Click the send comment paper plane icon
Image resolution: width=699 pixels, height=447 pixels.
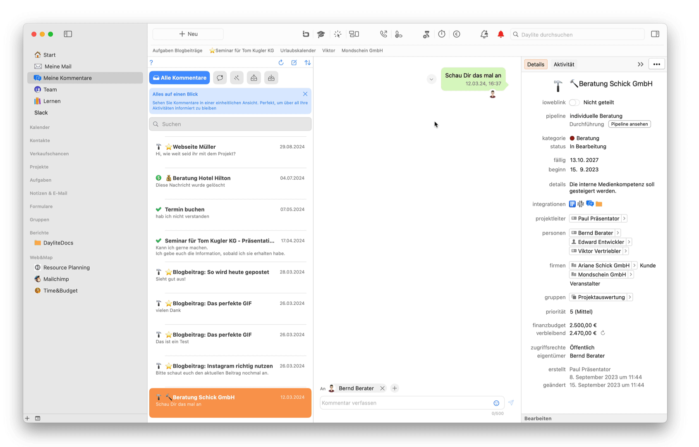511,403
